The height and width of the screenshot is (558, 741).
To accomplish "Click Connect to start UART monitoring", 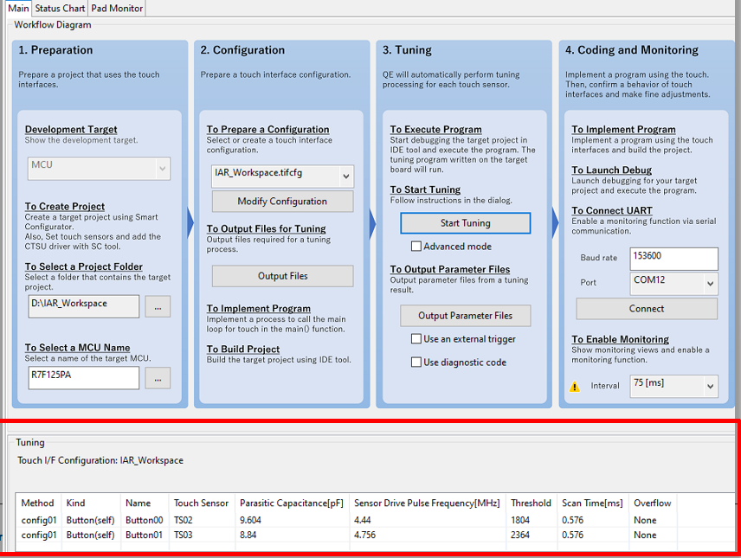I will [x=647, y=309].
